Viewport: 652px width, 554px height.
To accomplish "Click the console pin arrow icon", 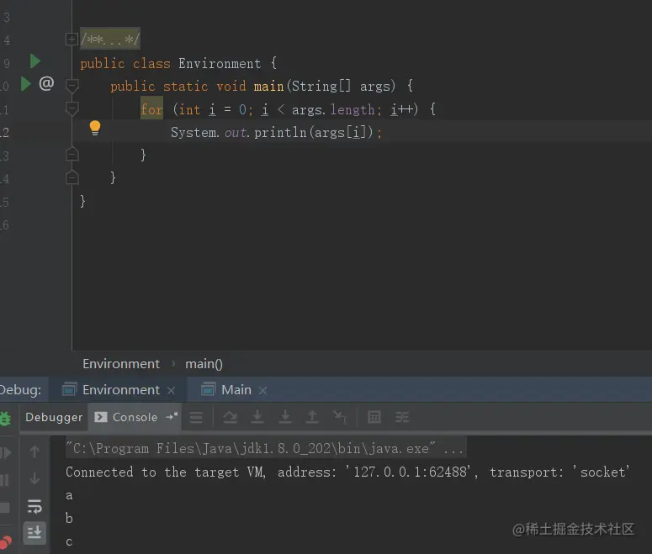I will click(x=172, y=416).
